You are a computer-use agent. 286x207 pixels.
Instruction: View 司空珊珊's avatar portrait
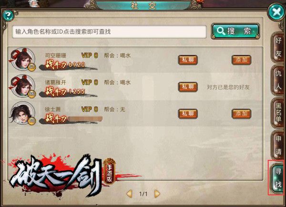tap(22, 59)
